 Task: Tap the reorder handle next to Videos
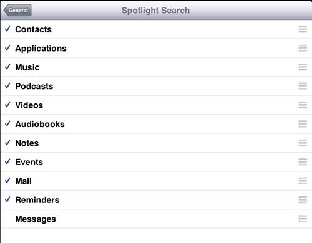pyautogui.click(x=303, y=105)
